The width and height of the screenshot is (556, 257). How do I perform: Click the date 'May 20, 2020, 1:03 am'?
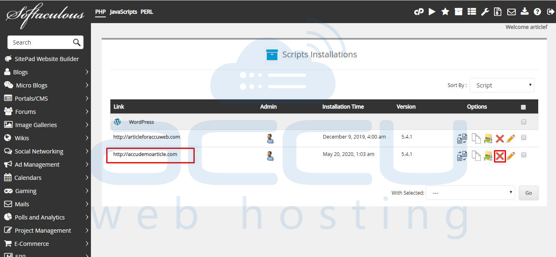point(348,154)
